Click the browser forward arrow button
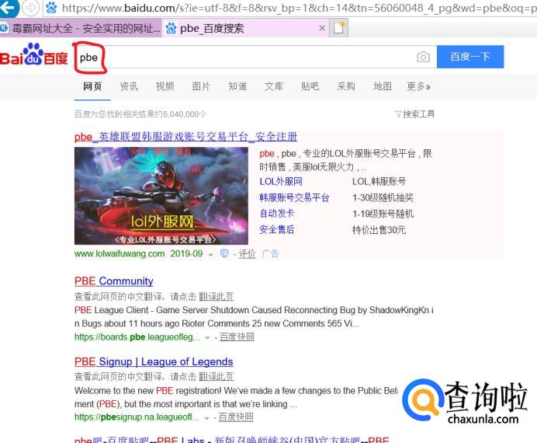This screenshot has width=537, height=443. coord(31,8)
